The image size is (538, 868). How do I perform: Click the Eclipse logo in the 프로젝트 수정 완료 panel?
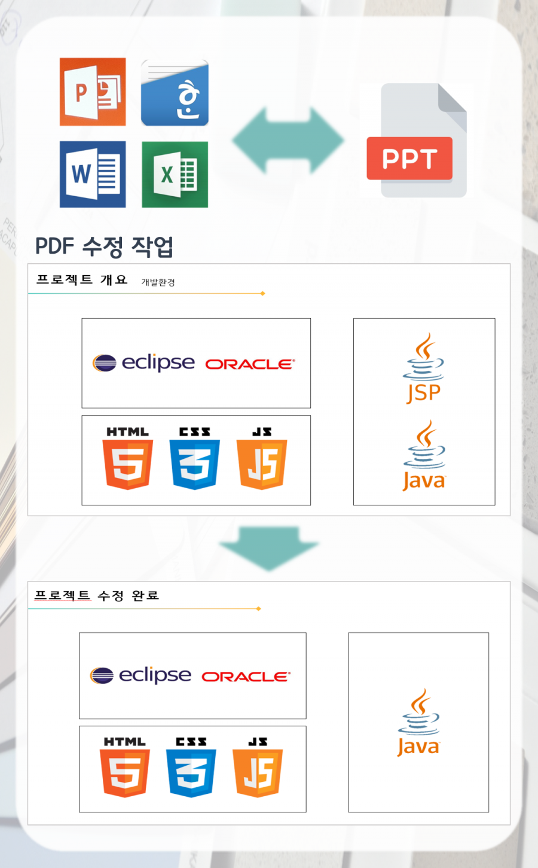click(x=140, y=675)
